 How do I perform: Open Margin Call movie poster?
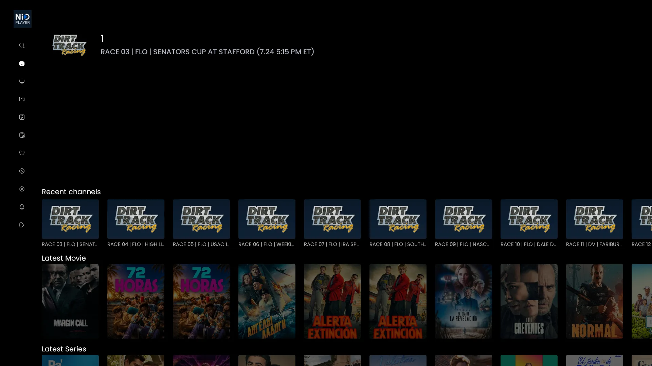[x=70, y=301]
